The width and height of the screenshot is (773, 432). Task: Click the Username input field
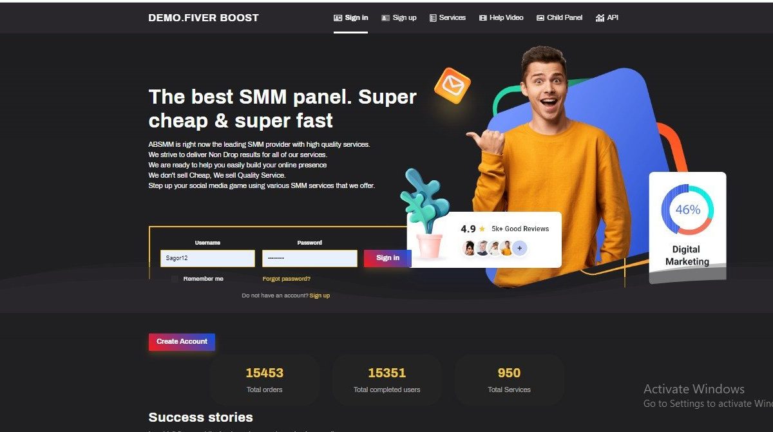(x=207, y=258)
